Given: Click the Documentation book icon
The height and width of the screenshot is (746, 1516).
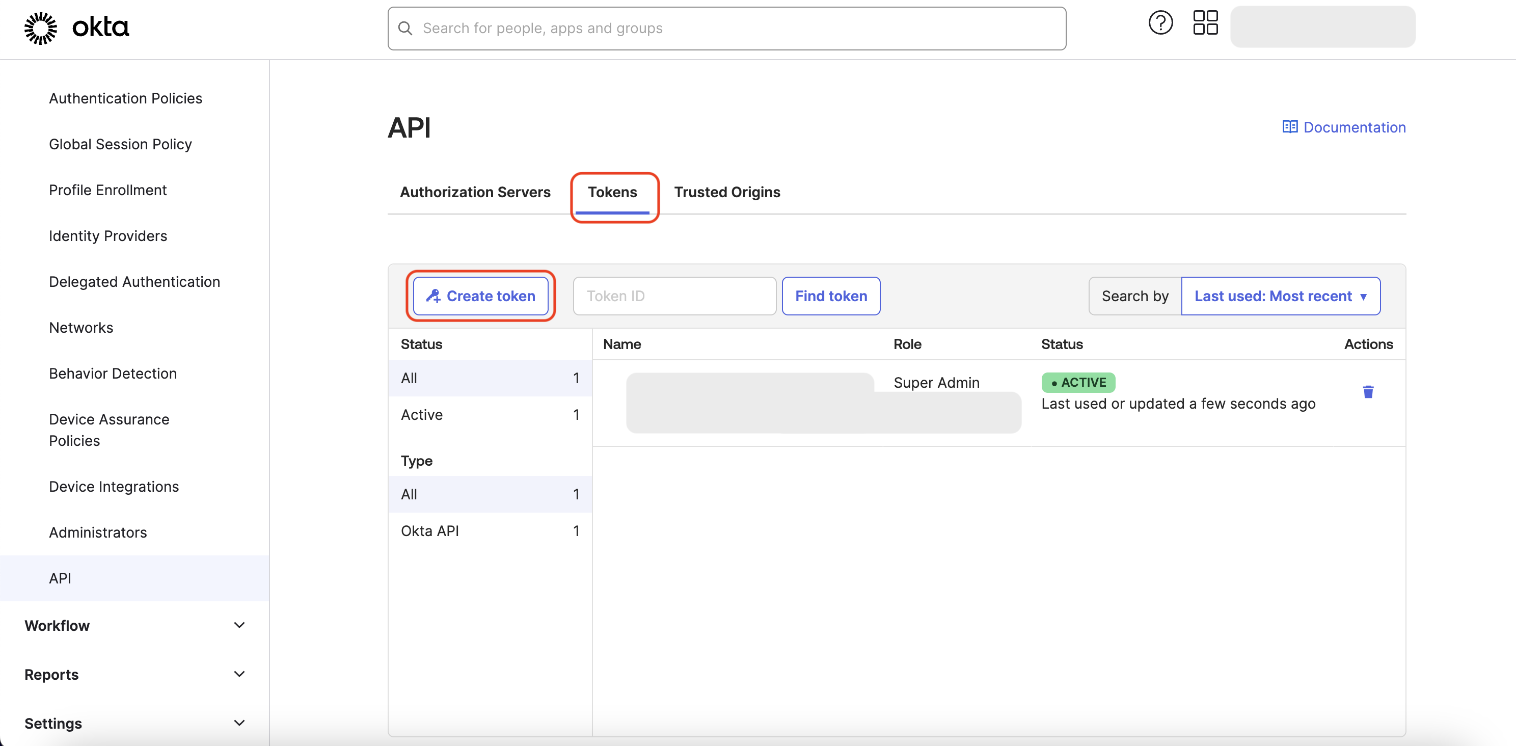Looking at the screenshot, I should tap(1290, 127).
